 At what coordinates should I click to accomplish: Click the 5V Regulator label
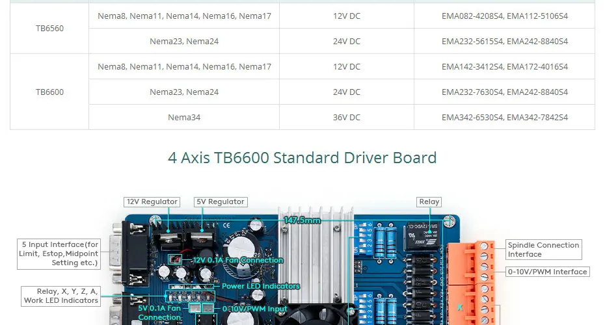[221, 202]
